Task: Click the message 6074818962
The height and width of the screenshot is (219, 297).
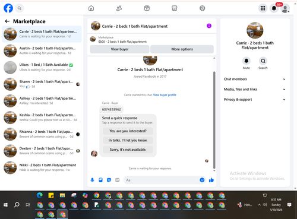Action: 111,109
